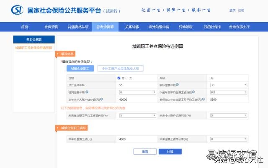Image resolution: width=268 pixels, height=168 pixels.
Task: Click the 预计退休年龄 field containing 55
Action: (x=137, y=85)
